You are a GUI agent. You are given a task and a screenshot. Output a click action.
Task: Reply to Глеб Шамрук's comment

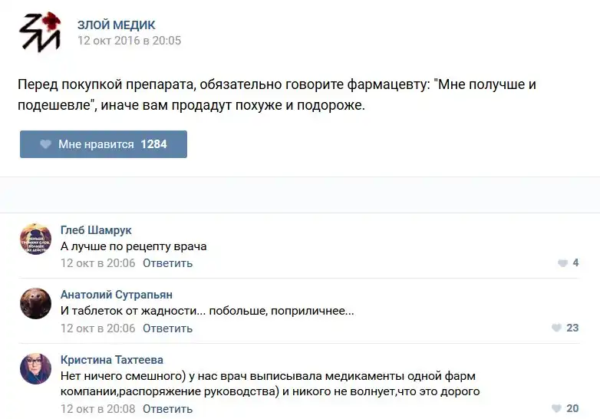pyautogui.click(x=167, y=263)
